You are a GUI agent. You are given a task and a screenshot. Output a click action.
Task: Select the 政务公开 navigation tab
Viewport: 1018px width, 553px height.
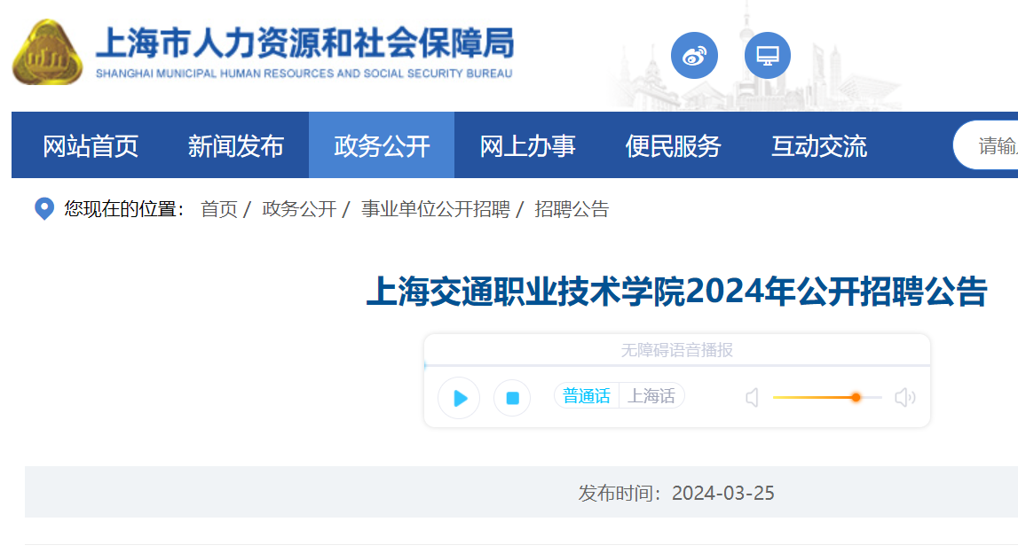click(382, 146)
